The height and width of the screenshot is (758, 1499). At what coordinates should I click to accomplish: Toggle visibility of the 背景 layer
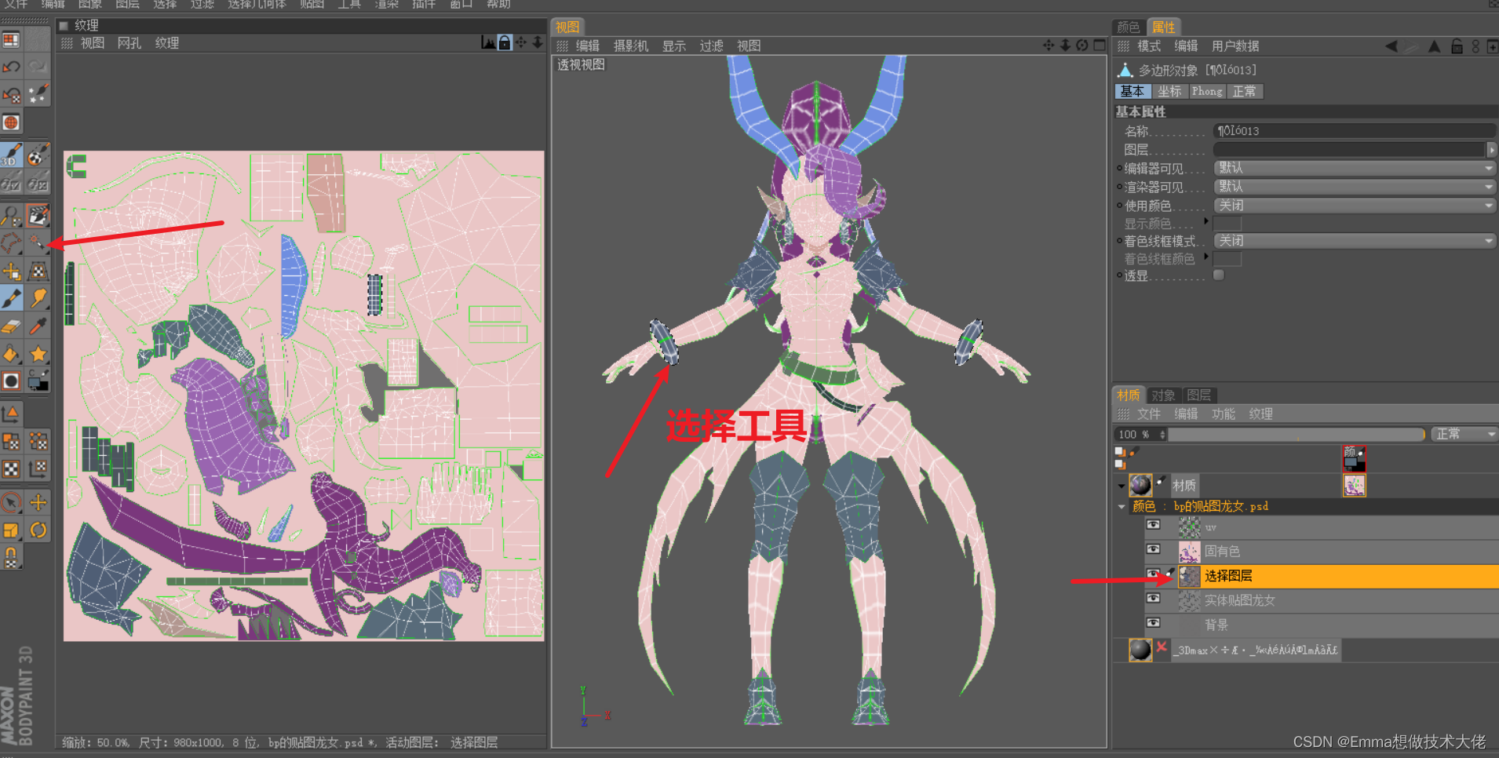(1153, 622)
